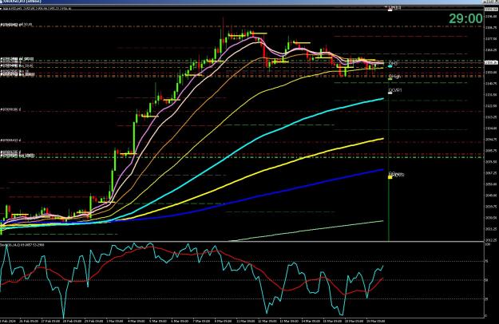Select the DHigh level label
Viewport: 499px width, 324px height.
point(394,77)
